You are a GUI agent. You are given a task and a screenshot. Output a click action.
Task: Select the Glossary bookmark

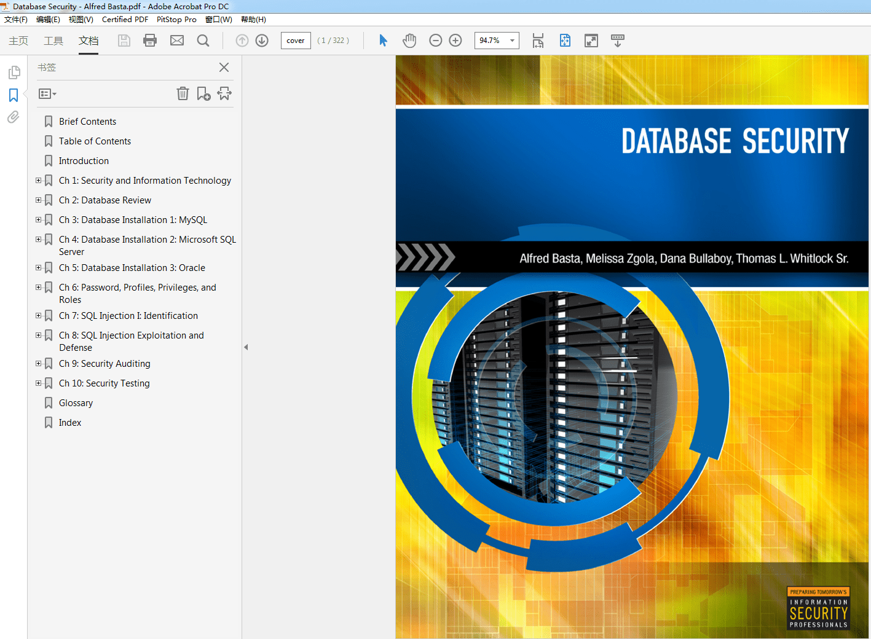coord(75,402)
